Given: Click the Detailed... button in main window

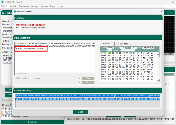Looking at the screenshot, I should pyautogui.click(x=32, y=122).
